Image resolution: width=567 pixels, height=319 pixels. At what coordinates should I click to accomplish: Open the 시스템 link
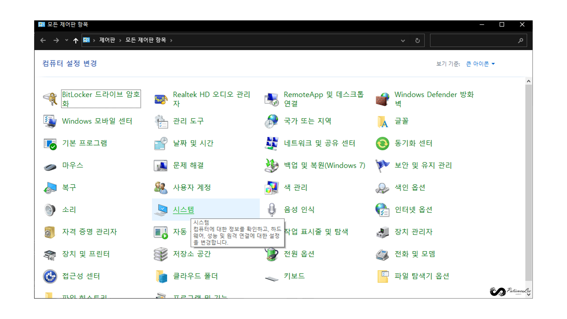[x=183, y=210]
